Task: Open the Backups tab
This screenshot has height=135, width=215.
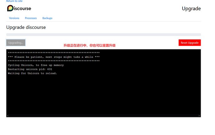Action: tap(47, 18)
